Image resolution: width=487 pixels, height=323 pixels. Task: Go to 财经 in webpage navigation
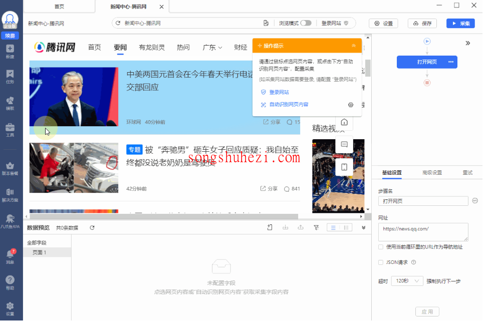(x=240, y=48)
